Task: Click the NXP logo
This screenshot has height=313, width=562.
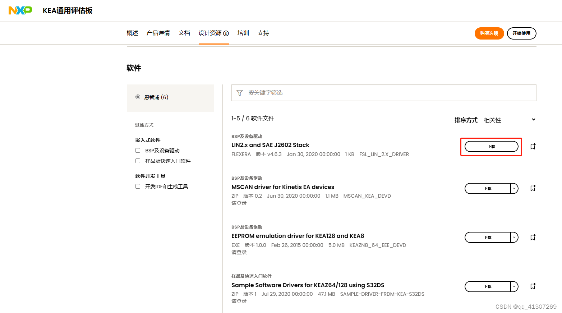Action: 20,10
